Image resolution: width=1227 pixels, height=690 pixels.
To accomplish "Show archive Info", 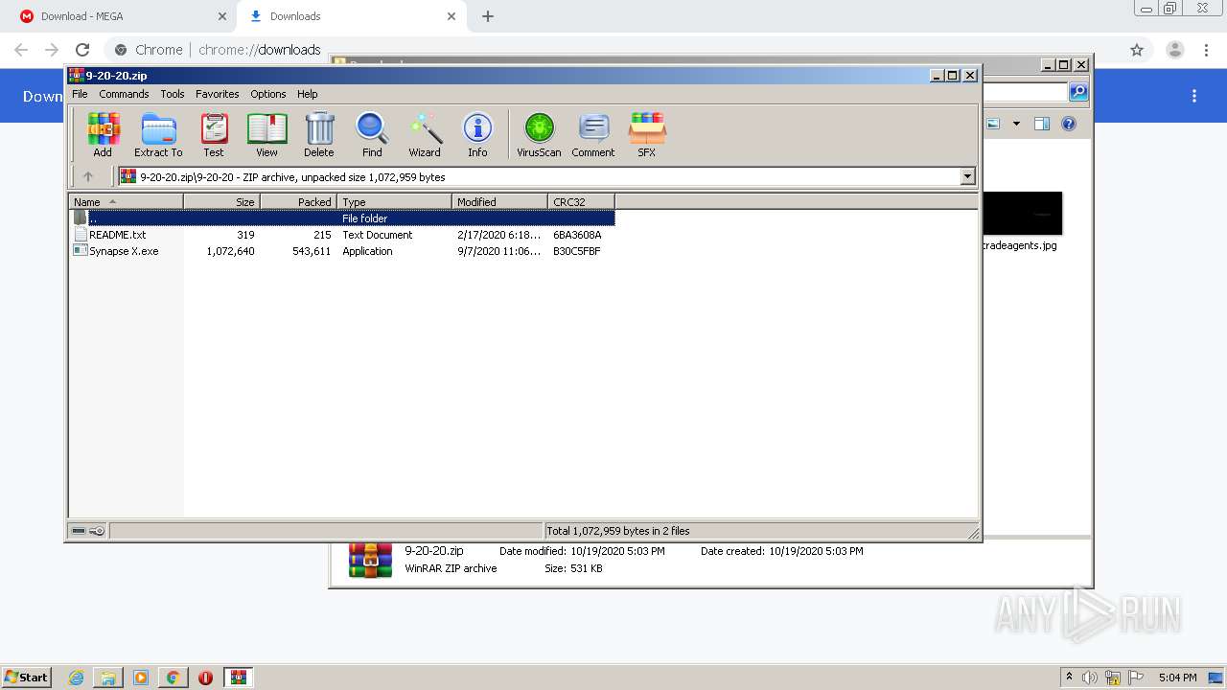I will (477, 134).
